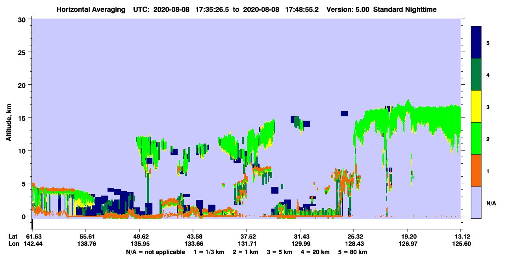Click the dark blue colorbar segment labeled 5
The height and width of the screenshot is (263, 512).
[x=476, y=43]
